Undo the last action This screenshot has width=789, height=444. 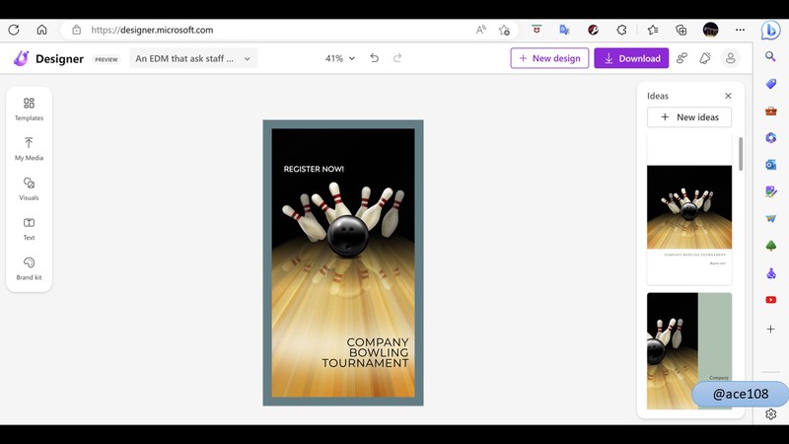tap(375, 58)
